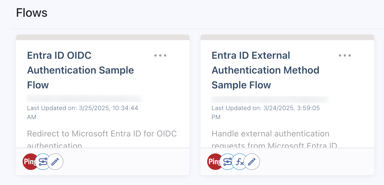Click the Ping connector icon on OIDC flow card
Screen dimensions: 384x185
(29, 162)
